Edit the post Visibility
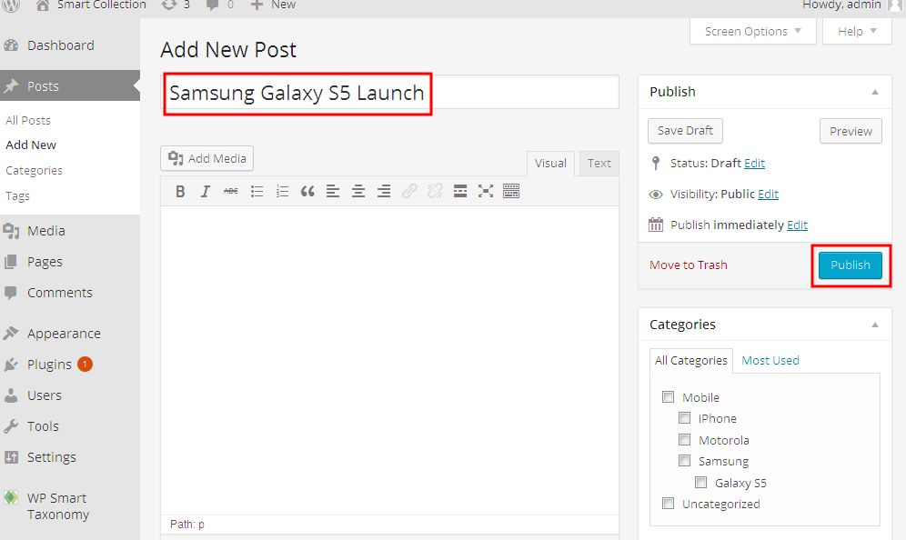This screenshot has height=540, width=906. [x=768, y=194]
